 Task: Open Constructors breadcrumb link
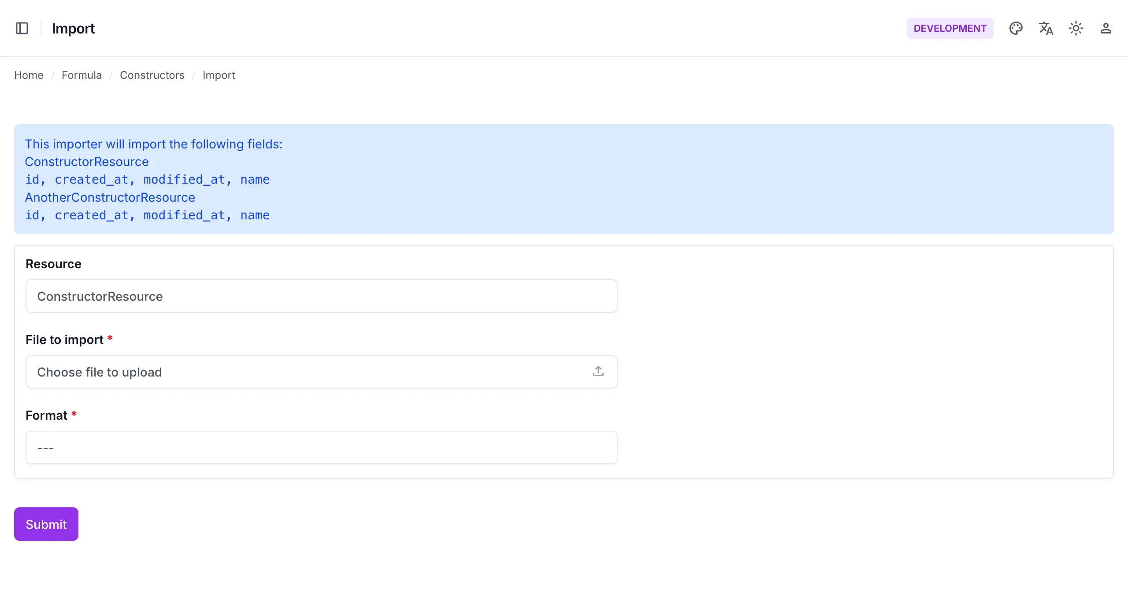click(x=152, y=75)
